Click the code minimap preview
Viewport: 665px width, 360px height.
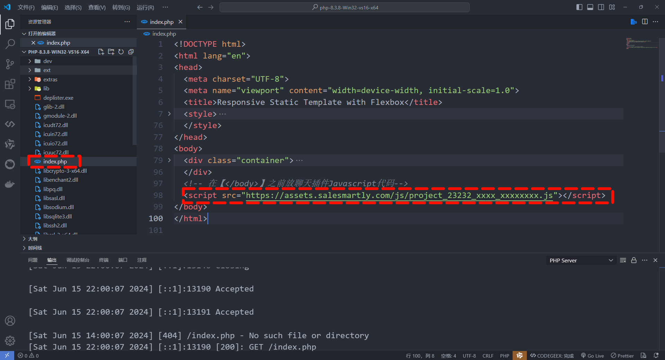[641, 44]
